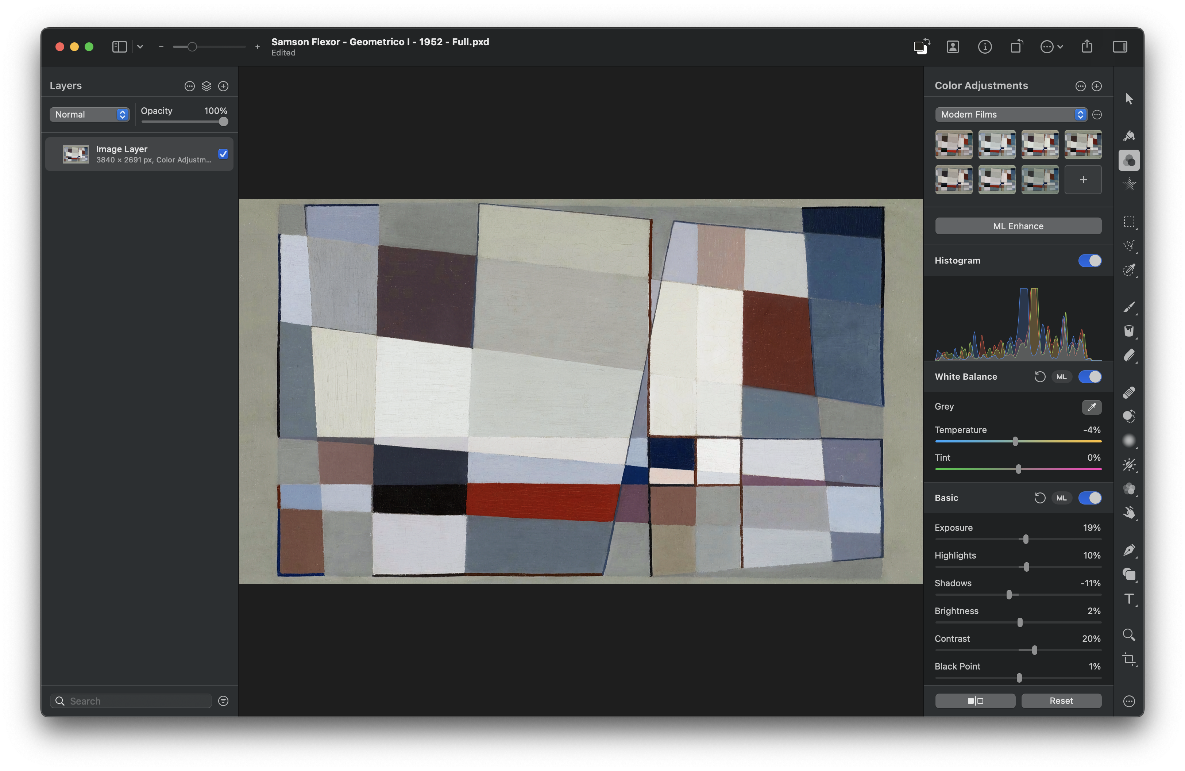Click the Exposure slider

coord(1018,539)
